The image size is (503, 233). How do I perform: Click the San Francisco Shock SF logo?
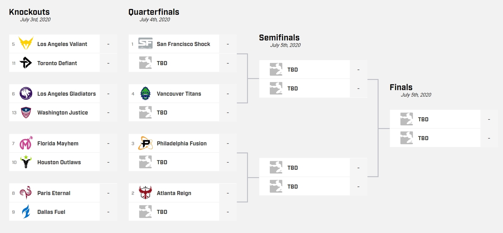coord(145,44)
